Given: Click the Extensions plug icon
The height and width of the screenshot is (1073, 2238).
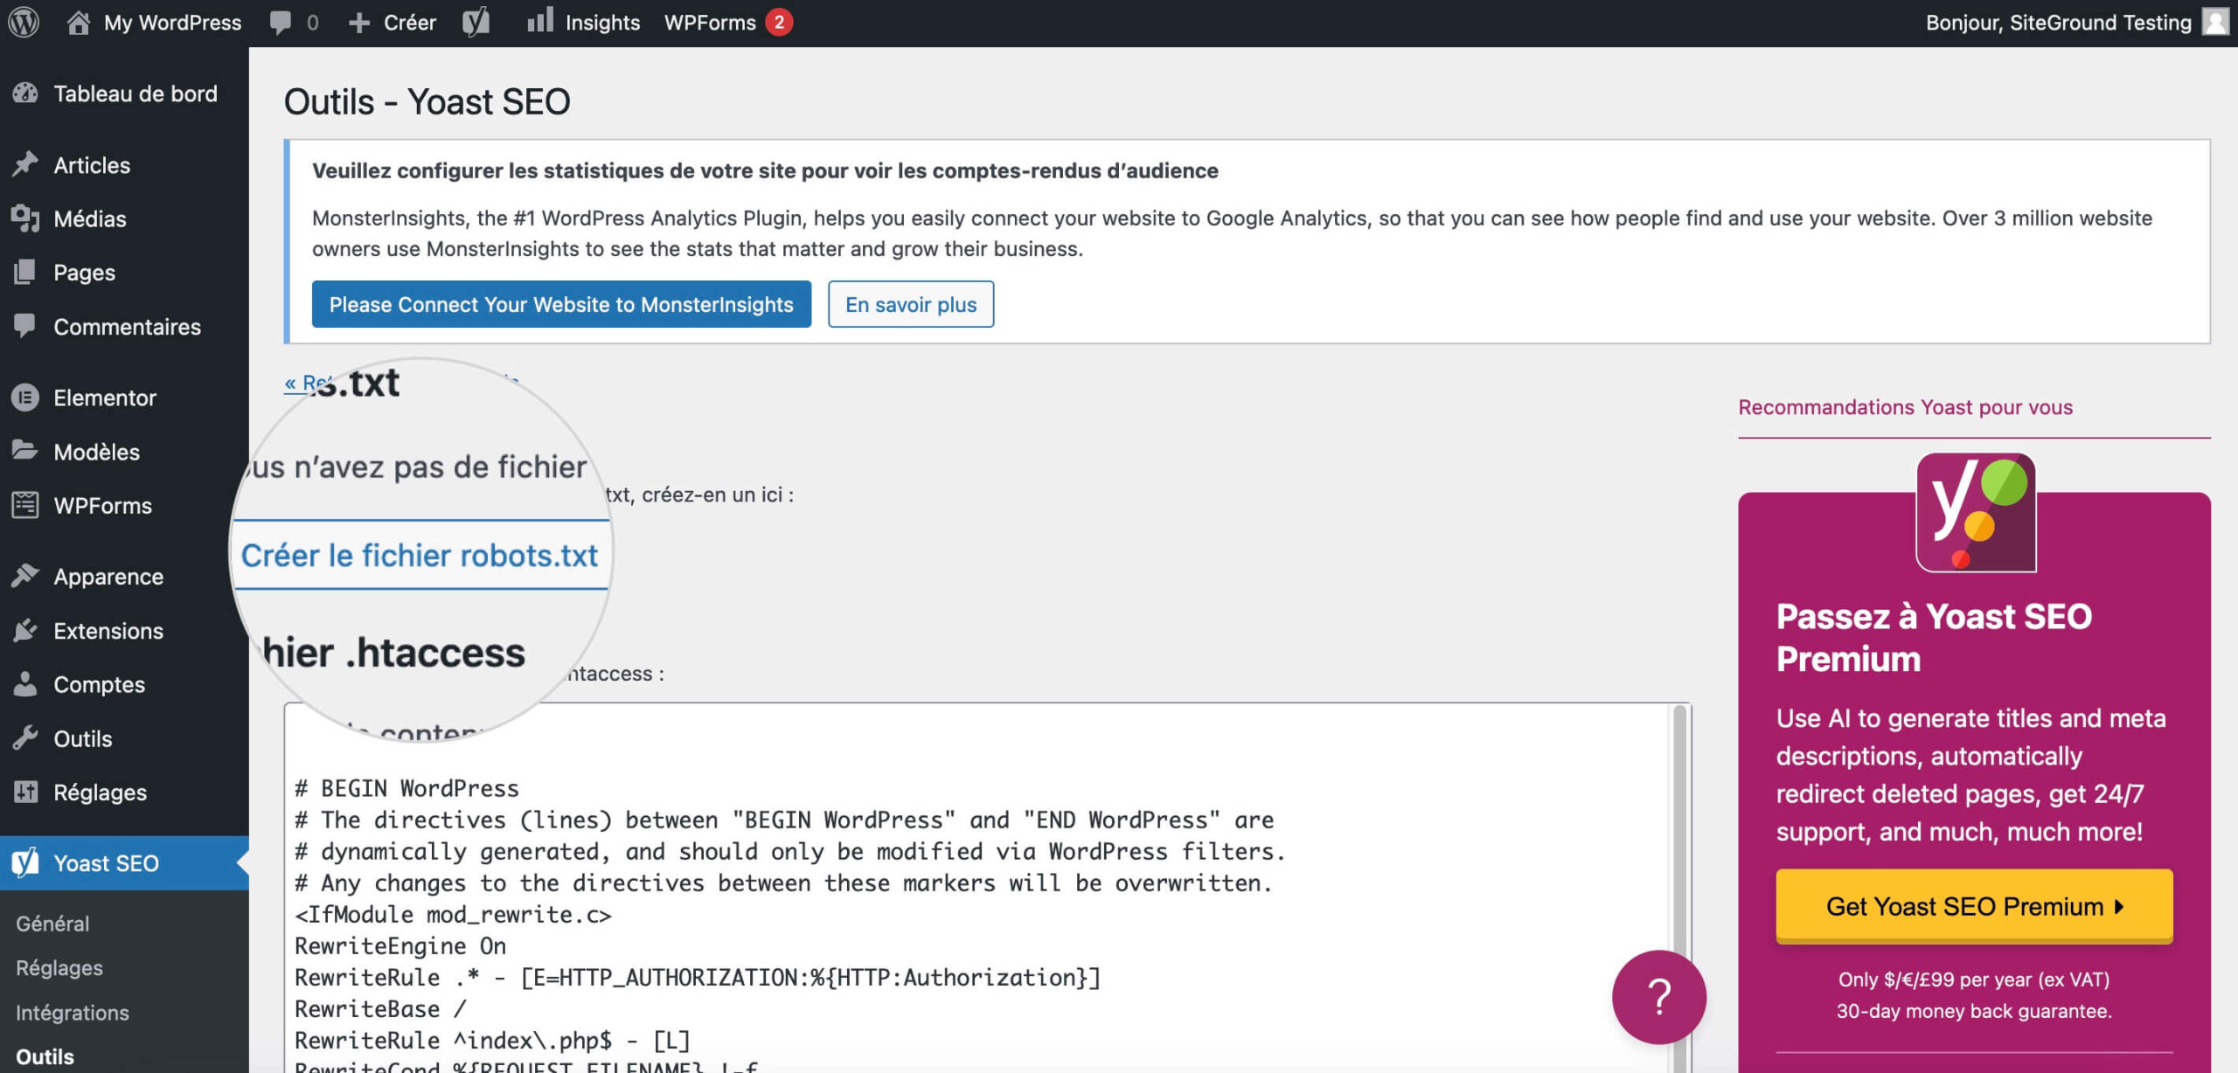Looking at the screenshot, I should click(26, 630).
